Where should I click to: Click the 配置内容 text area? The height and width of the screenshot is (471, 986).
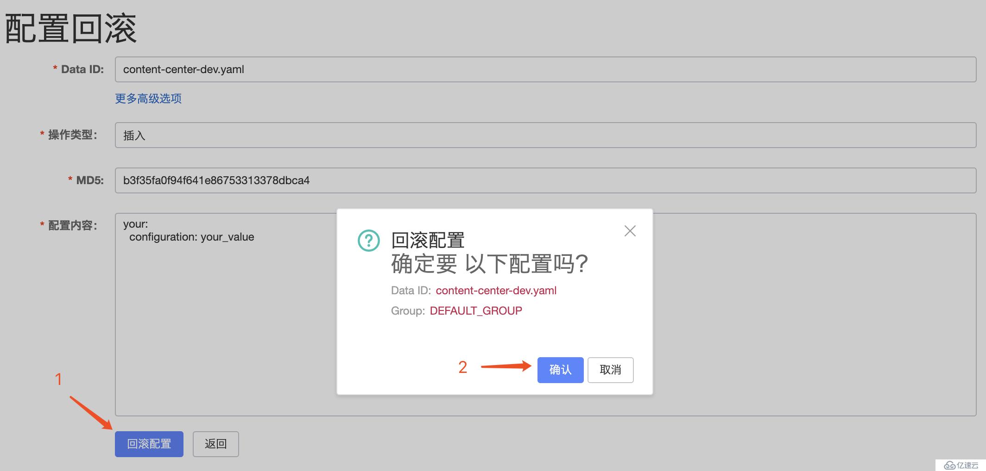(x=545, y=314)
